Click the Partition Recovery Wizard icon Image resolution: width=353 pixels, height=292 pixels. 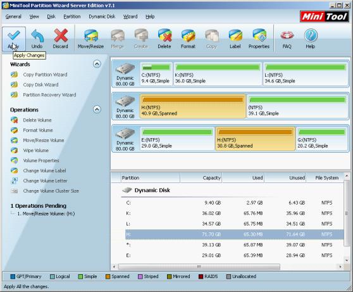pos(15,95)
